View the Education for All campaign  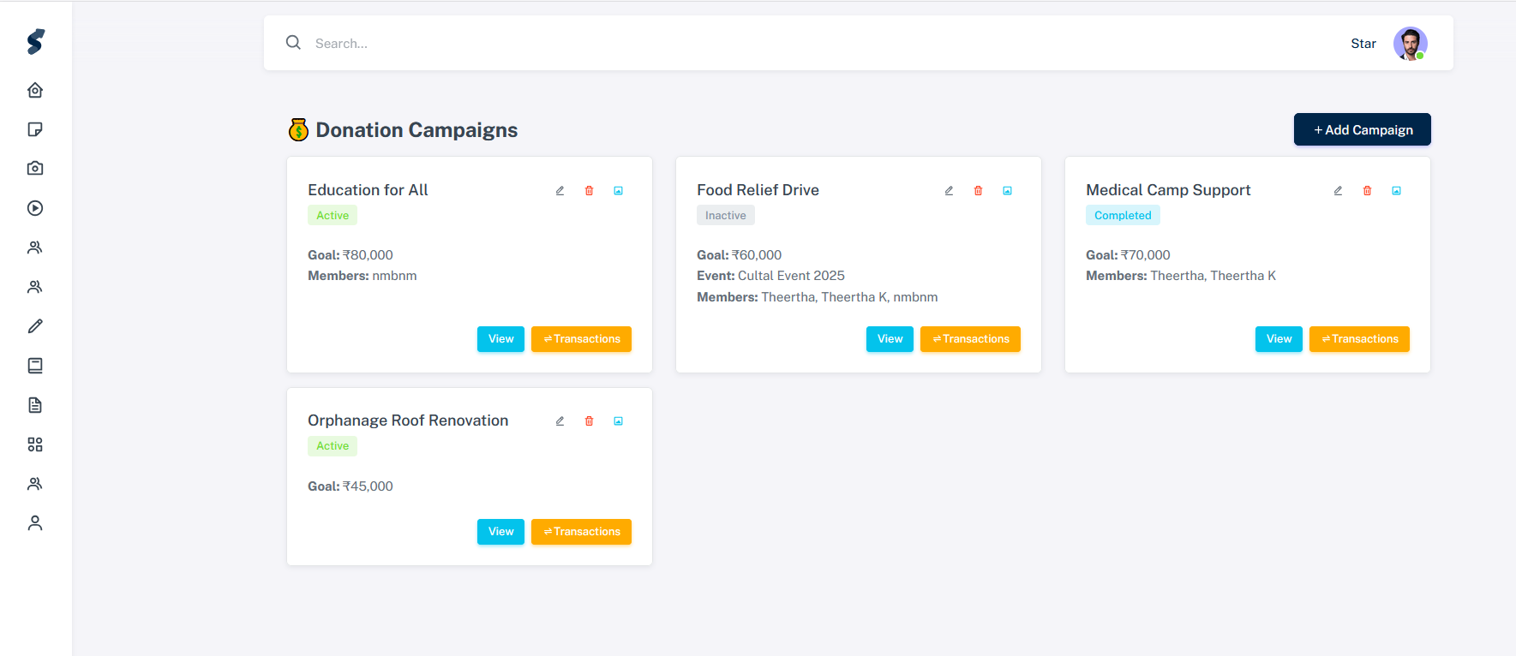500,339
